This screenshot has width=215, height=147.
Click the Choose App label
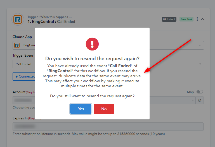point(22,37)
